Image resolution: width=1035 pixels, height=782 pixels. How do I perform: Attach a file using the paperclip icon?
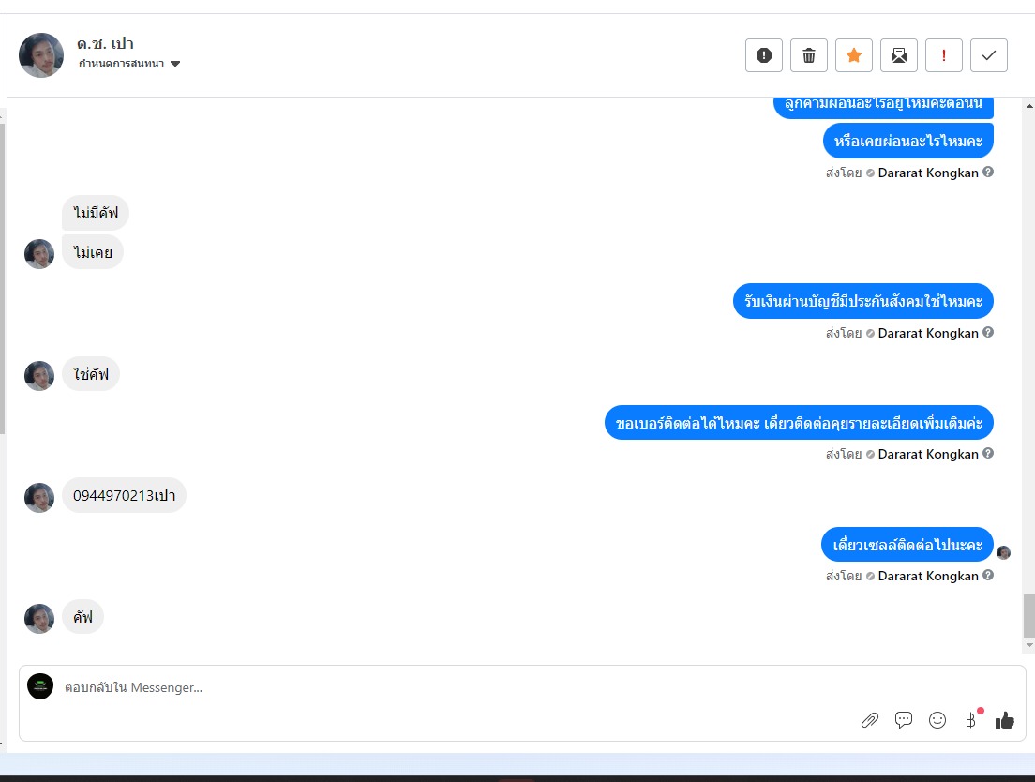[869, 720]
